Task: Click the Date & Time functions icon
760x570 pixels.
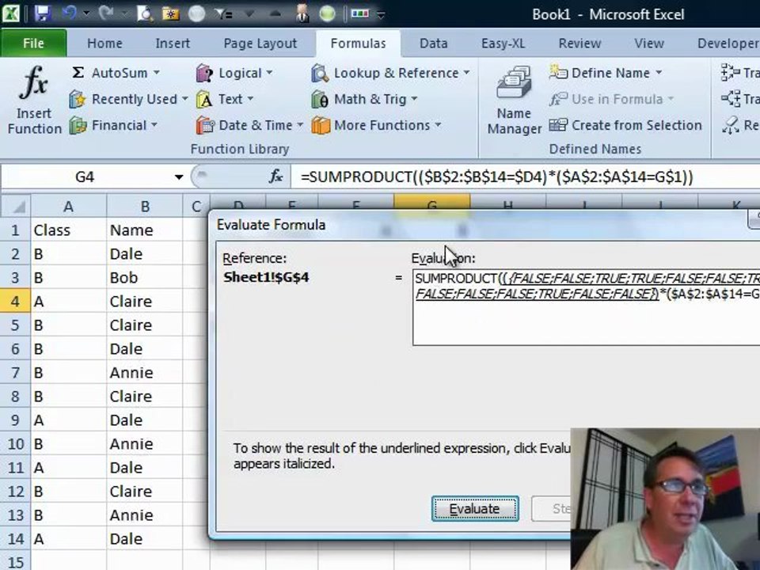Action: (x=205, y=126)
